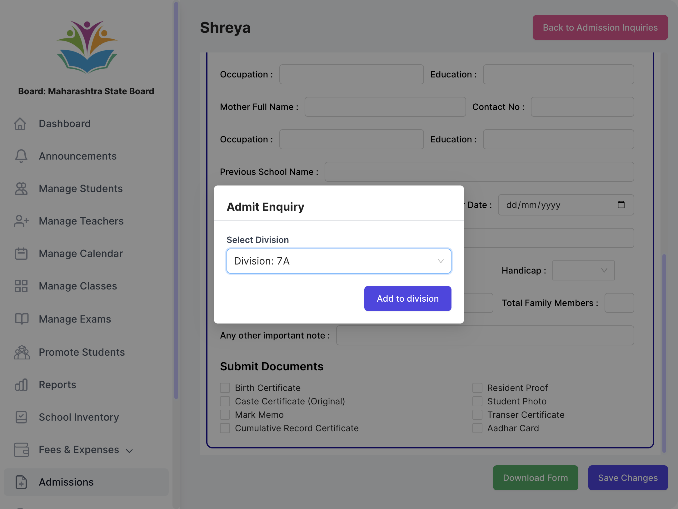Check the Cumulative Record Certificate checkbox

click(x=225, y=428)
